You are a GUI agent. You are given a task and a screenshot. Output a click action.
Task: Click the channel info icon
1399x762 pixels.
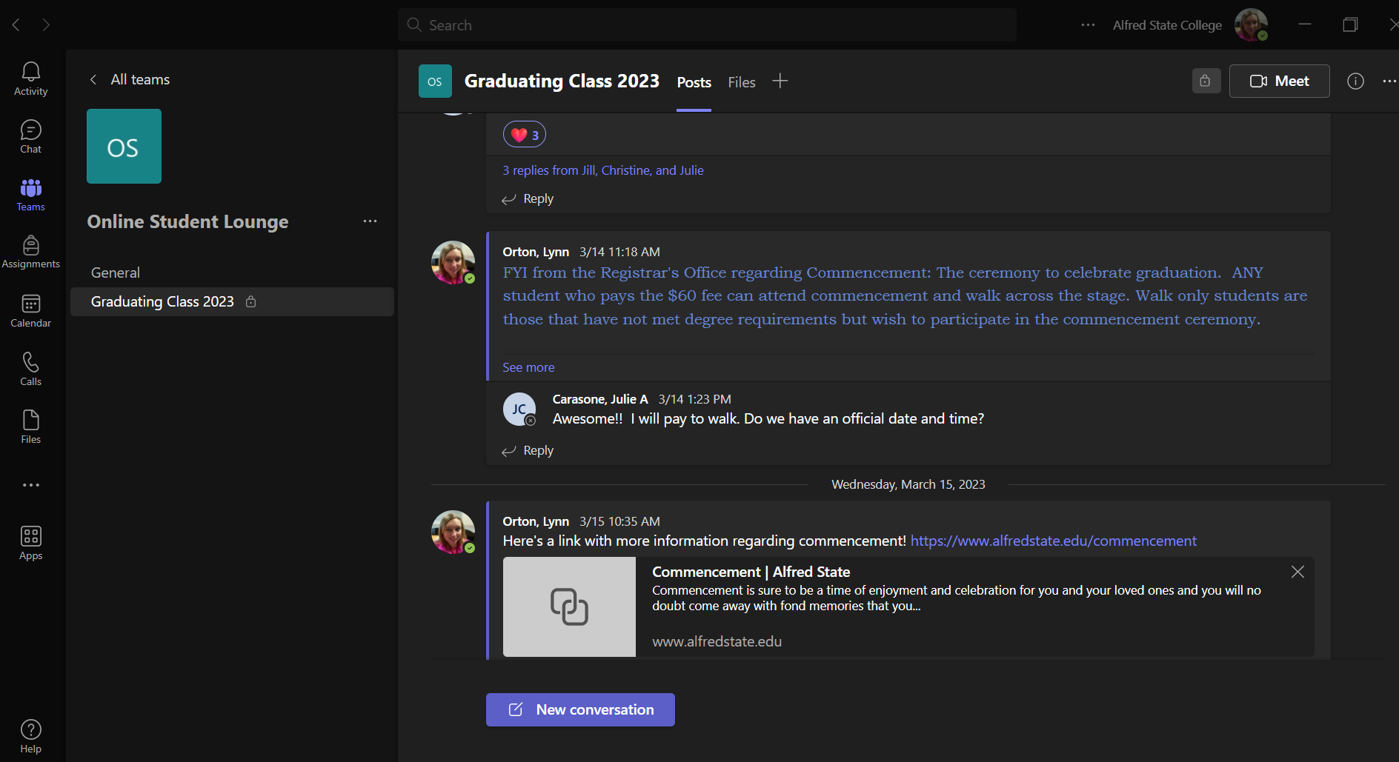[1355, 81]
